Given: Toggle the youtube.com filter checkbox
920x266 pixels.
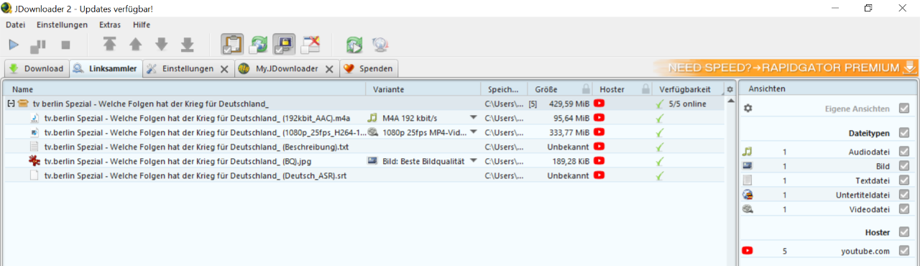Looking at the screenshot, I should tap(904, 251).
